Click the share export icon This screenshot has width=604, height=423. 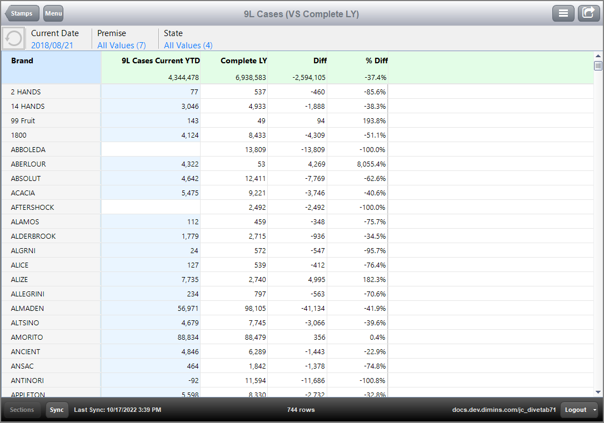pyautogui.click(x=588, y=13)
